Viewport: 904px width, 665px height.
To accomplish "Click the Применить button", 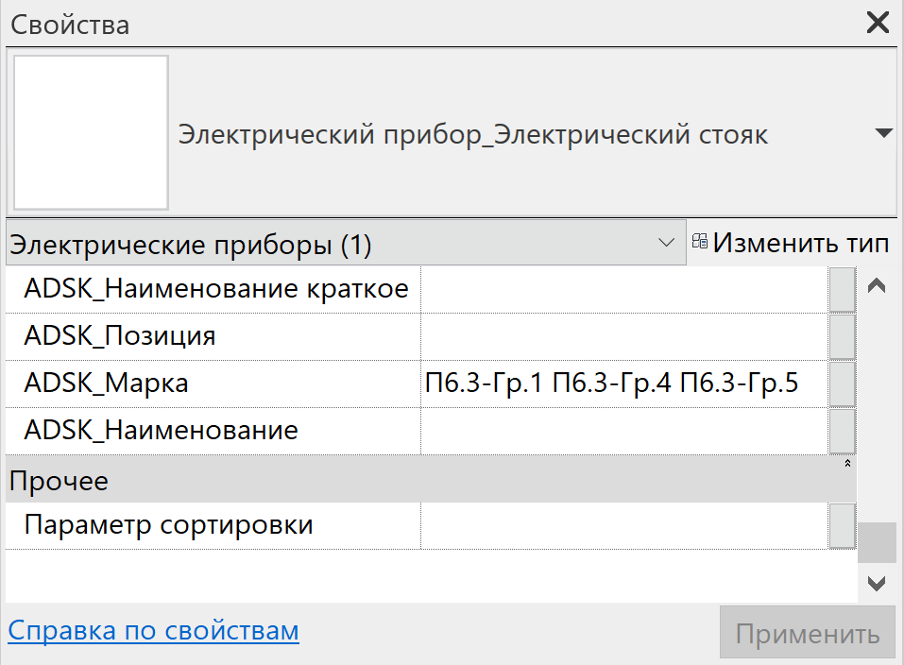I will click(807, 632).
